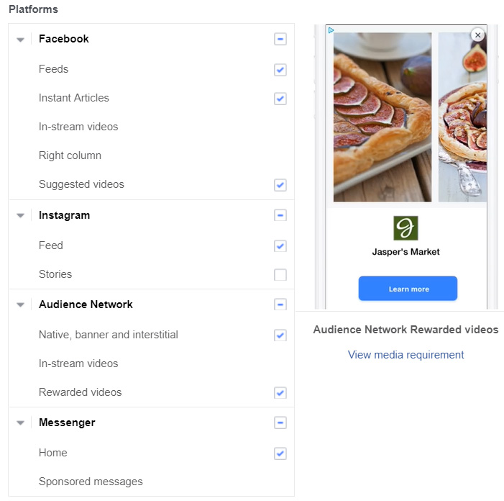Collapse the Messenger section arrow
The image size is (504, 501).
pyautogui.click(x=21, y=423)
